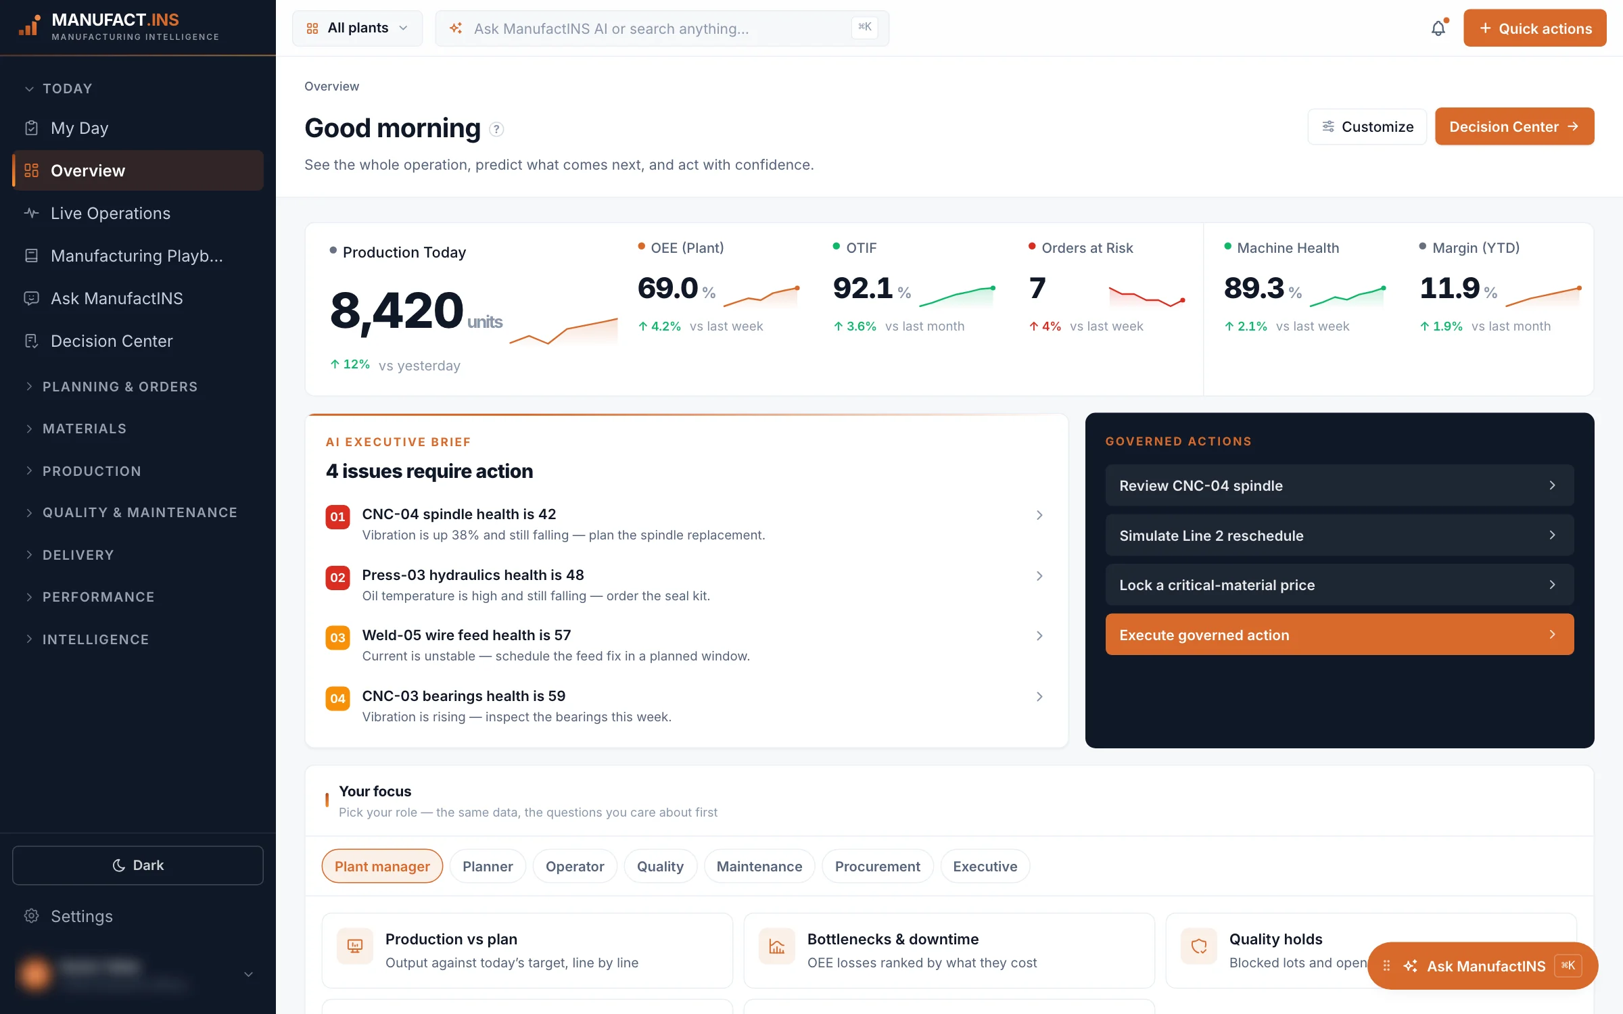Open Review CNC-04 spindle action
The height and width of the screenshot is (1014, 1623).
1339,485
